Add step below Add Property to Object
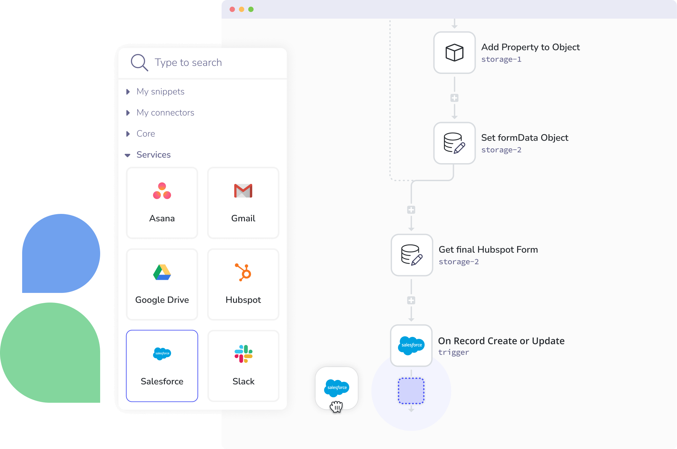The width and height of the screenshot is (677, 449). (x=454, y=98)
